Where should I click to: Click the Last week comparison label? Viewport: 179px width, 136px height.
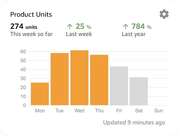[79, 34]
